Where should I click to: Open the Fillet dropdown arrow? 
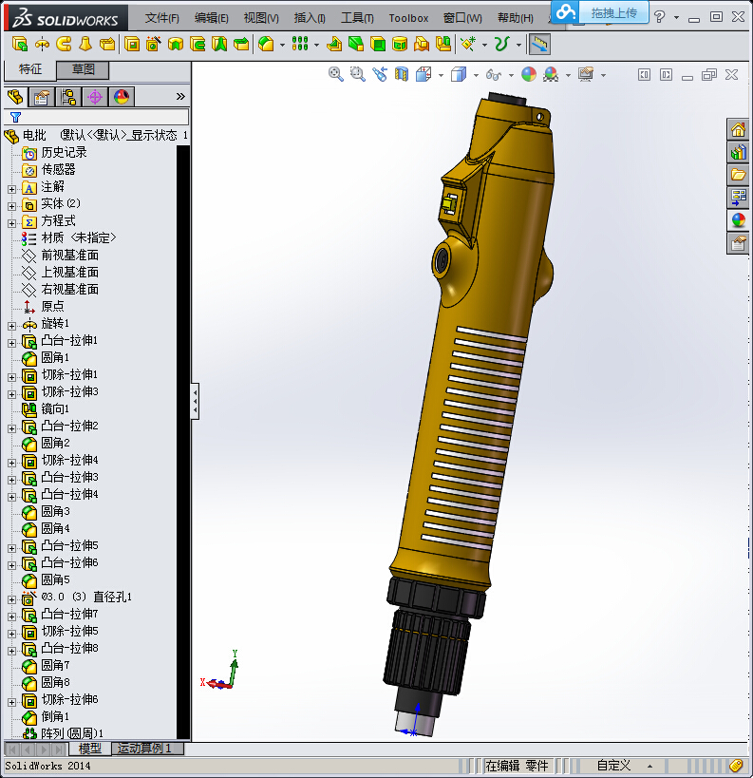(x=282, y=45)
